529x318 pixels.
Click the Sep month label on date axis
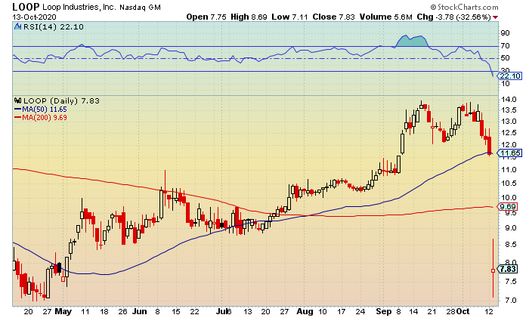click(x=384, y=312)
